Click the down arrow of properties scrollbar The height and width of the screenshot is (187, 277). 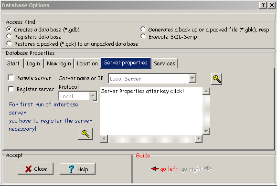[x=206, y=131]
